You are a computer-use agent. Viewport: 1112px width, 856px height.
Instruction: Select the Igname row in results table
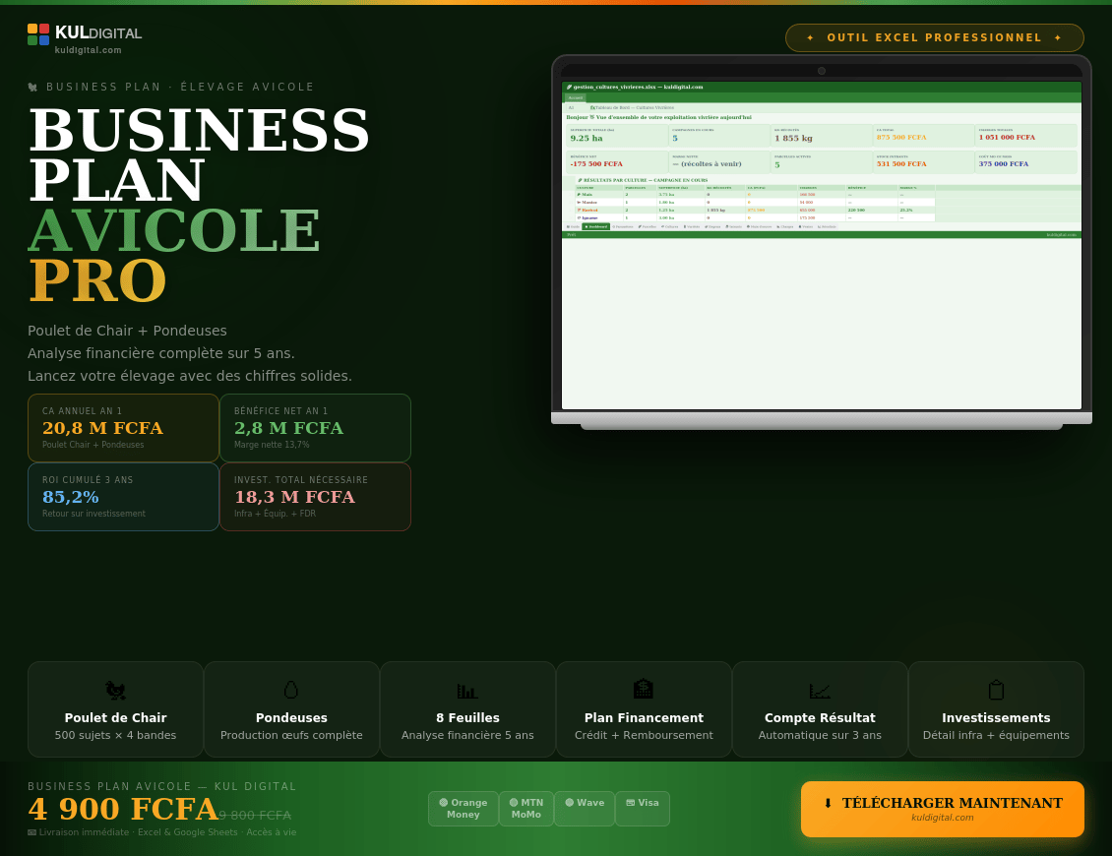click(756, 217)
